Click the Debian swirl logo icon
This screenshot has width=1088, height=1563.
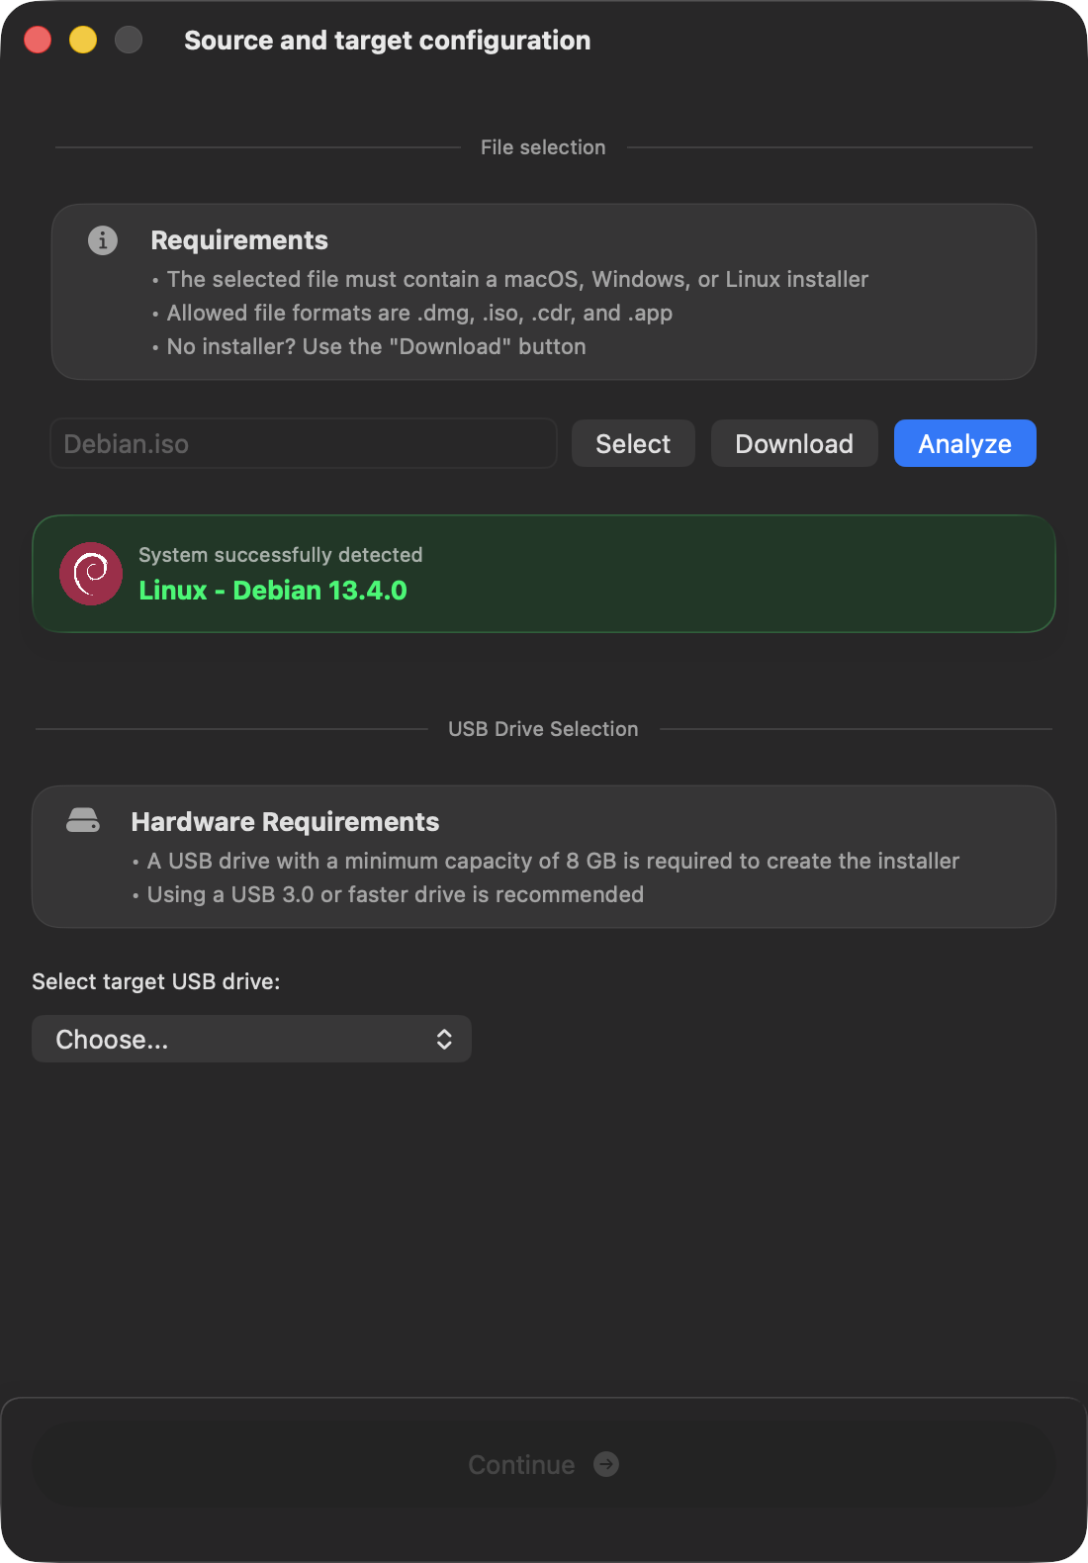click(91, 574)
